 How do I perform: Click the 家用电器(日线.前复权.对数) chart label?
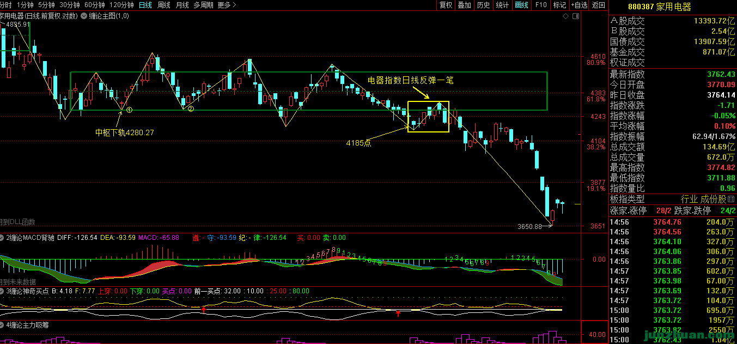[x=39, y=16]
